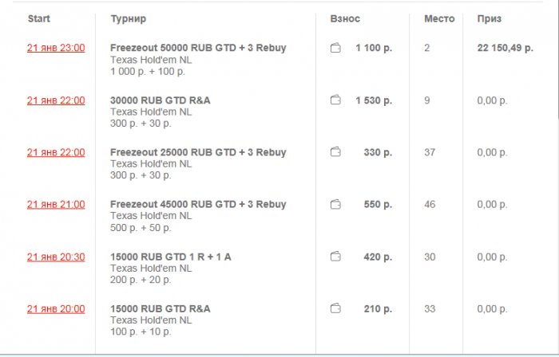
Task: Click wallet icon beside 1 100 р. fee
Action: point(335,49)
